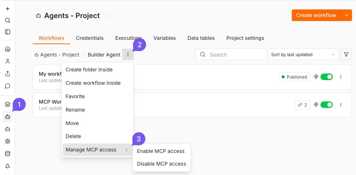The image size is (356, 175).
Task: Open the bug icon project in the sidebar
Action: click(8, 141)
